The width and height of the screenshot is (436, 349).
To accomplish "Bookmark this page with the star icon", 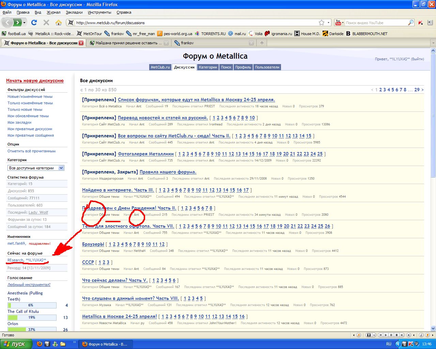I will pyautogui.click(x=321, y=22).
